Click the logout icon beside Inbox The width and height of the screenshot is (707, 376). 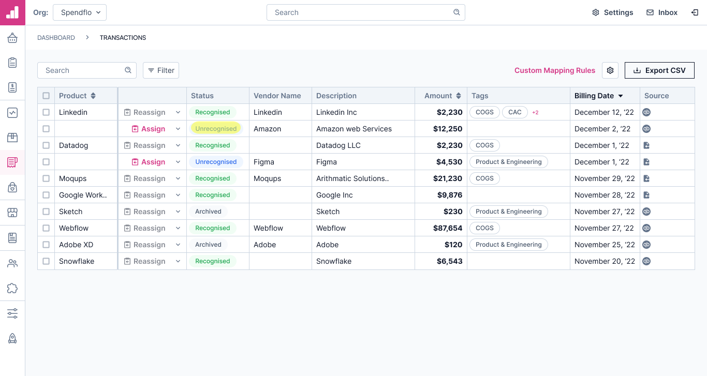coord(695,12)
